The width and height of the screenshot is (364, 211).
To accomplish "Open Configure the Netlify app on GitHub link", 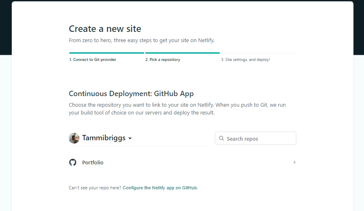I will pyautogui.click(x=160, y=188).
